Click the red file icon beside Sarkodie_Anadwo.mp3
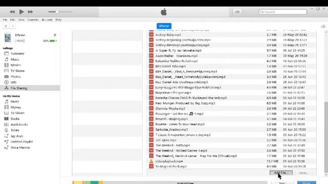Image resolution: width=328 pixels, height=184 pixels. (151, 129)
